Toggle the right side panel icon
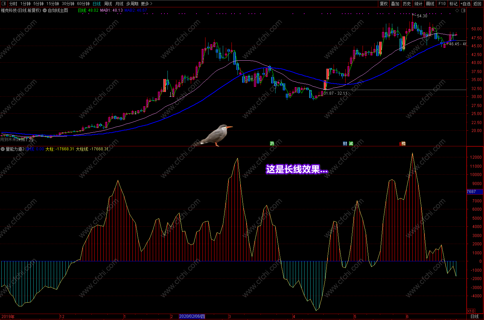 [463, 10]
